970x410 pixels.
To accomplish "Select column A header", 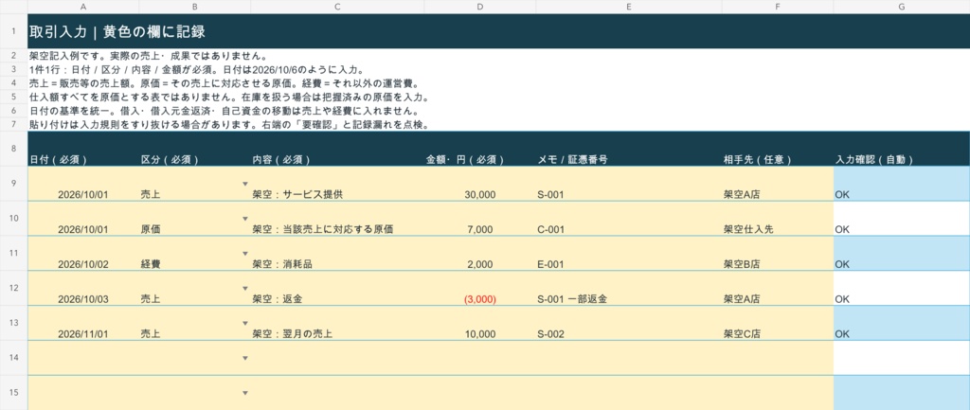I will [x=83, y=7].
